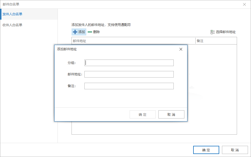Close the 邮件白名单 window
The width and height of the screenshot is (251, 157).
coord(244,4)
